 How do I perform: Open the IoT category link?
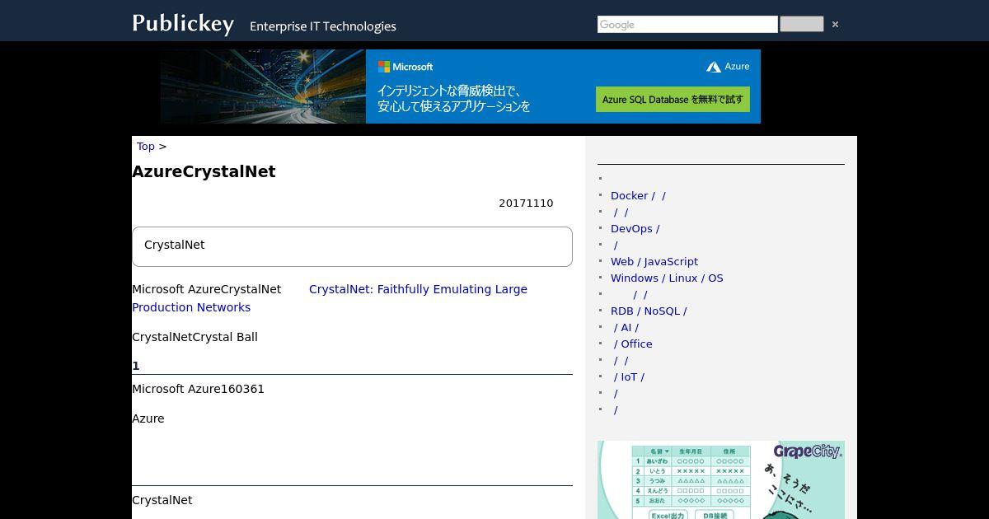pyautogui.click(x=629, y=376)
